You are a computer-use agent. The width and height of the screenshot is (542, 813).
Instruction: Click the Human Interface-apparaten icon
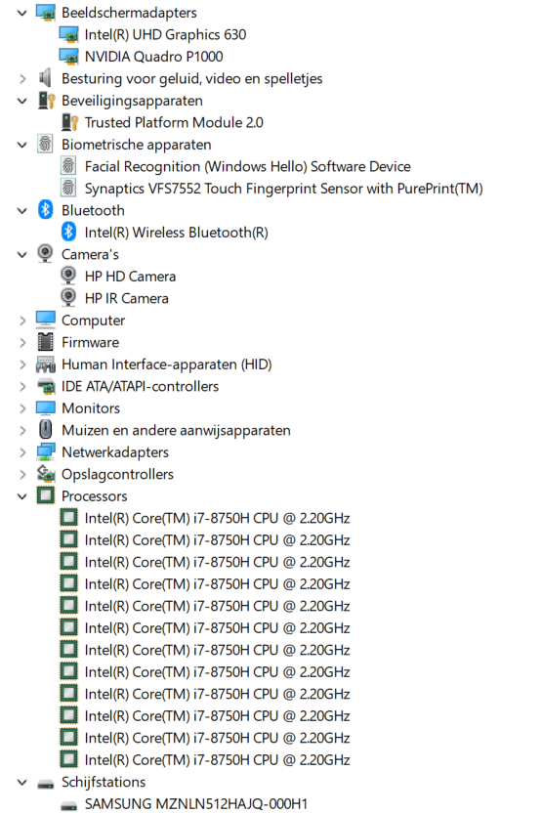46,365
